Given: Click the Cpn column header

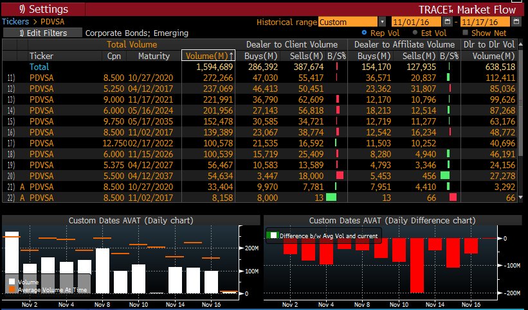Looking at the screenshot, I should click(x=114, y=56).
